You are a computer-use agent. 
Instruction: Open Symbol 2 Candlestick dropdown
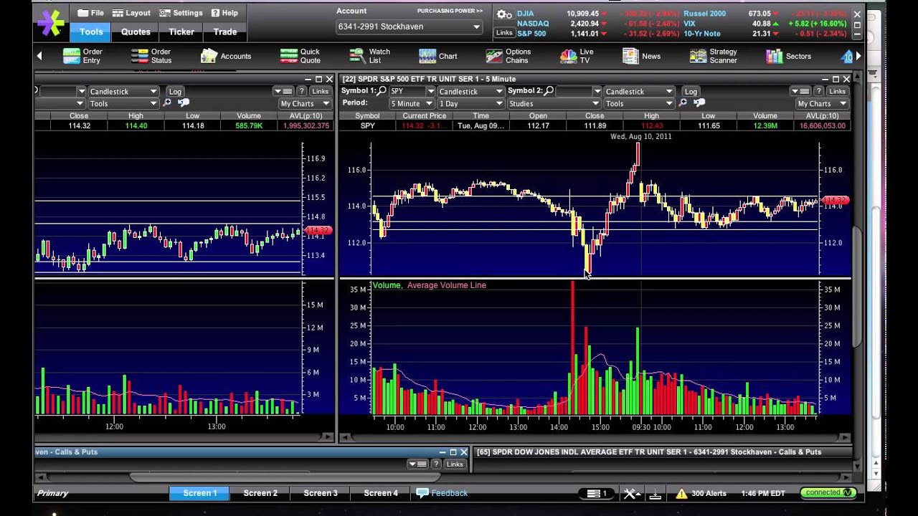638,91
